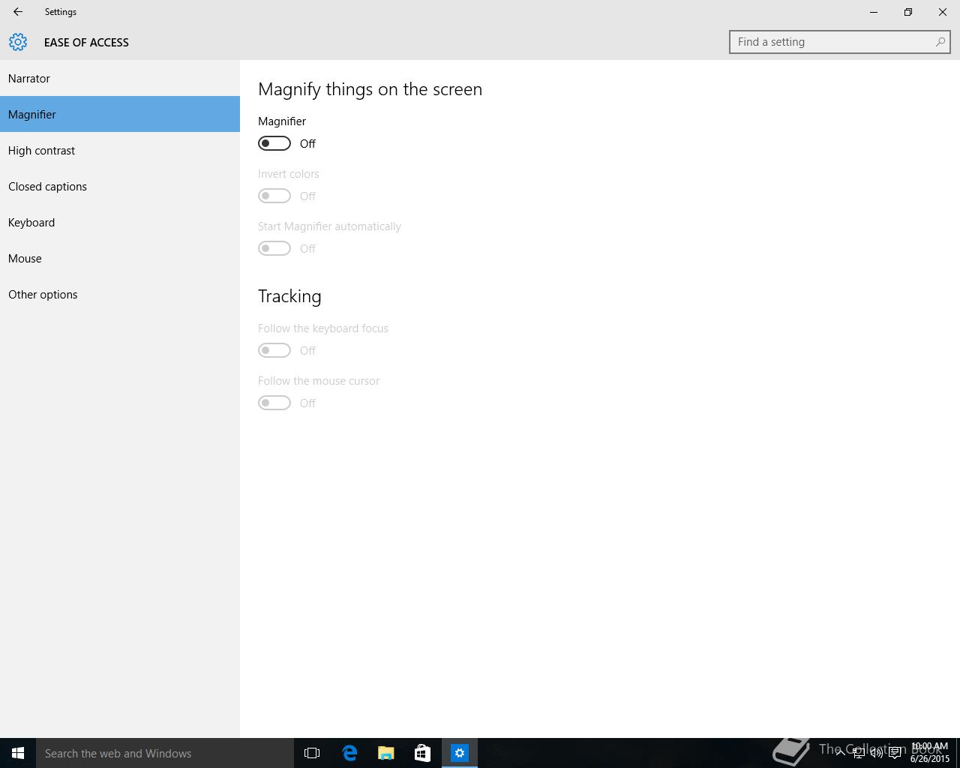
Task: Toggle Follow the keyboard focus switch
Action: pyautogui.click(x=274, y=350)
